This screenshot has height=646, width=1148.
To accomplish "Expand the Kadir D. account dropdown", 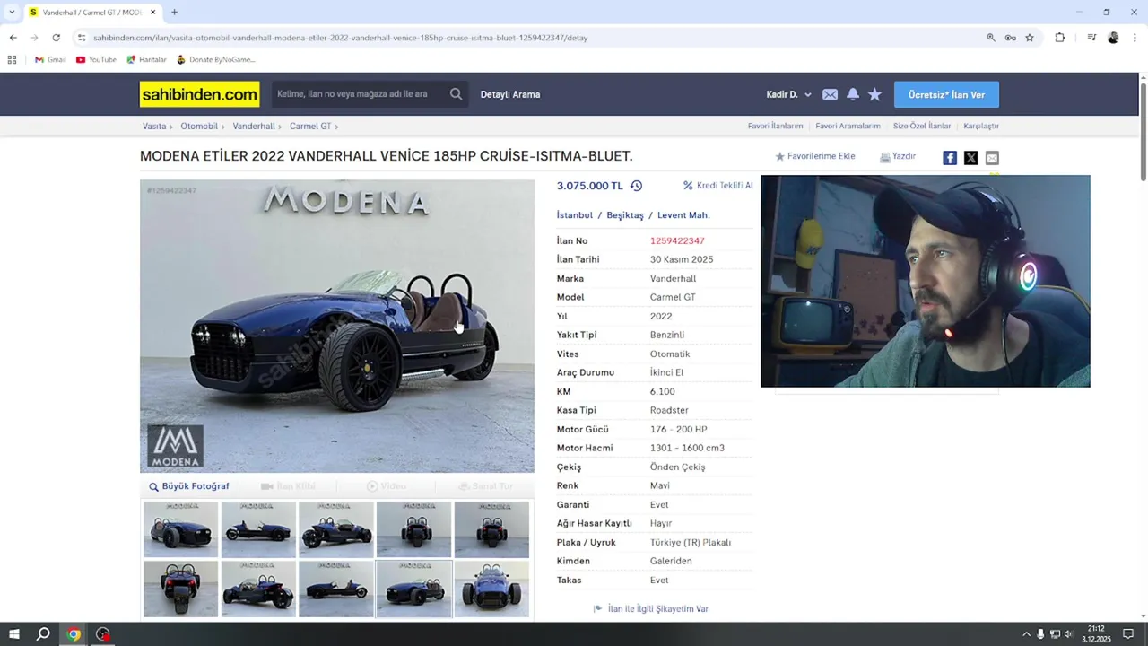I will pyautogui.click(x=788, y=94).
